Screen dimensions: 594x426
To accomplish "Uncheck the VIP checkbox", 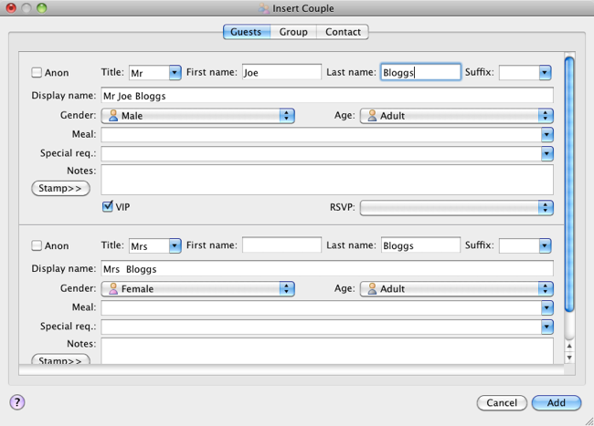I will (108, 207).
